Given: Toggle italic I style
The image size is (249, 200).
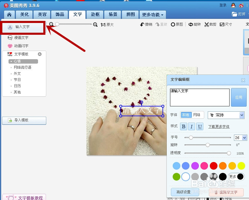Looking at the screenshot, I should [192, 126].
